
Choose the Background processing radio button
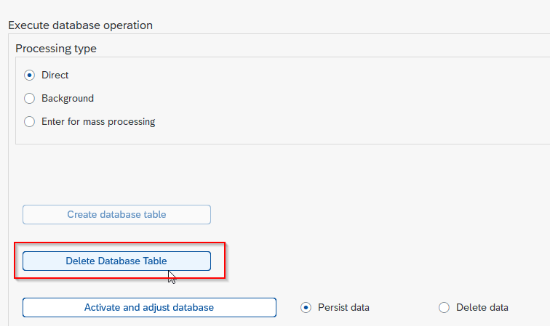[29, 99]
